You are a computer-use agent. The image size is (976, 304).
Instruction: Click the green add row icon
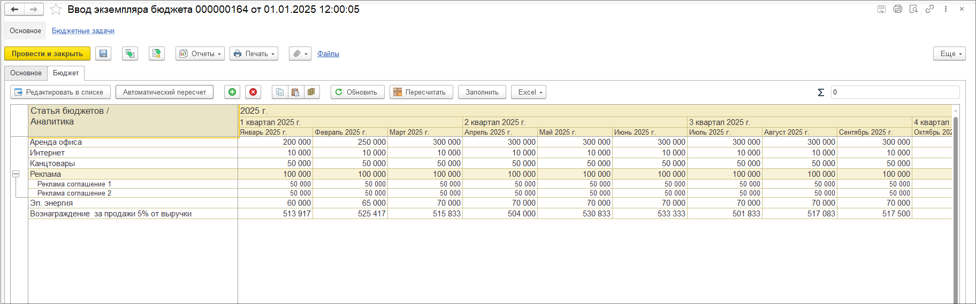click(x=232, y=92)
